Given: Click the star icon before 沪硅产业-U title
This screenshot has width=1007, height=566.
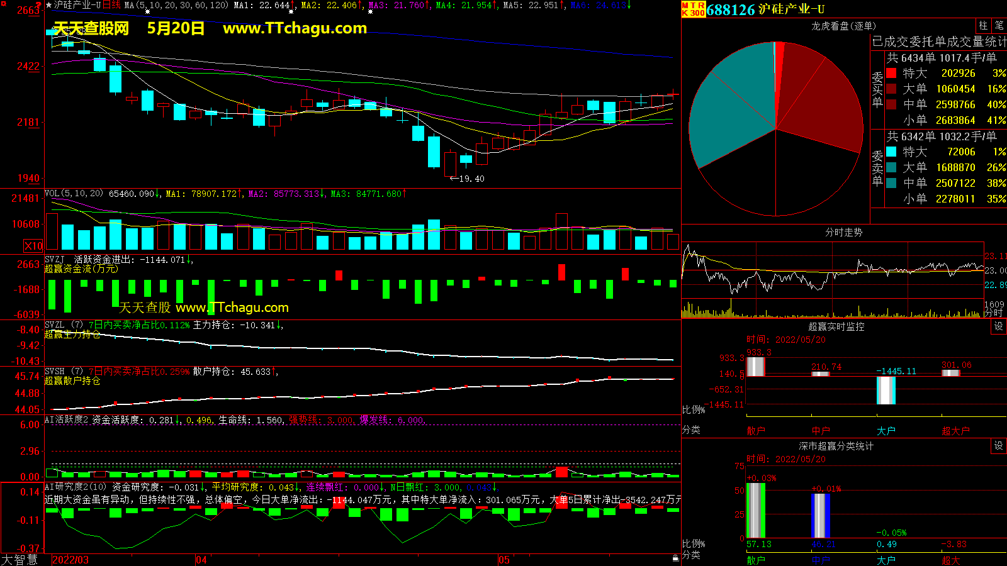Looking at the screenshot, I should [48, 5].
